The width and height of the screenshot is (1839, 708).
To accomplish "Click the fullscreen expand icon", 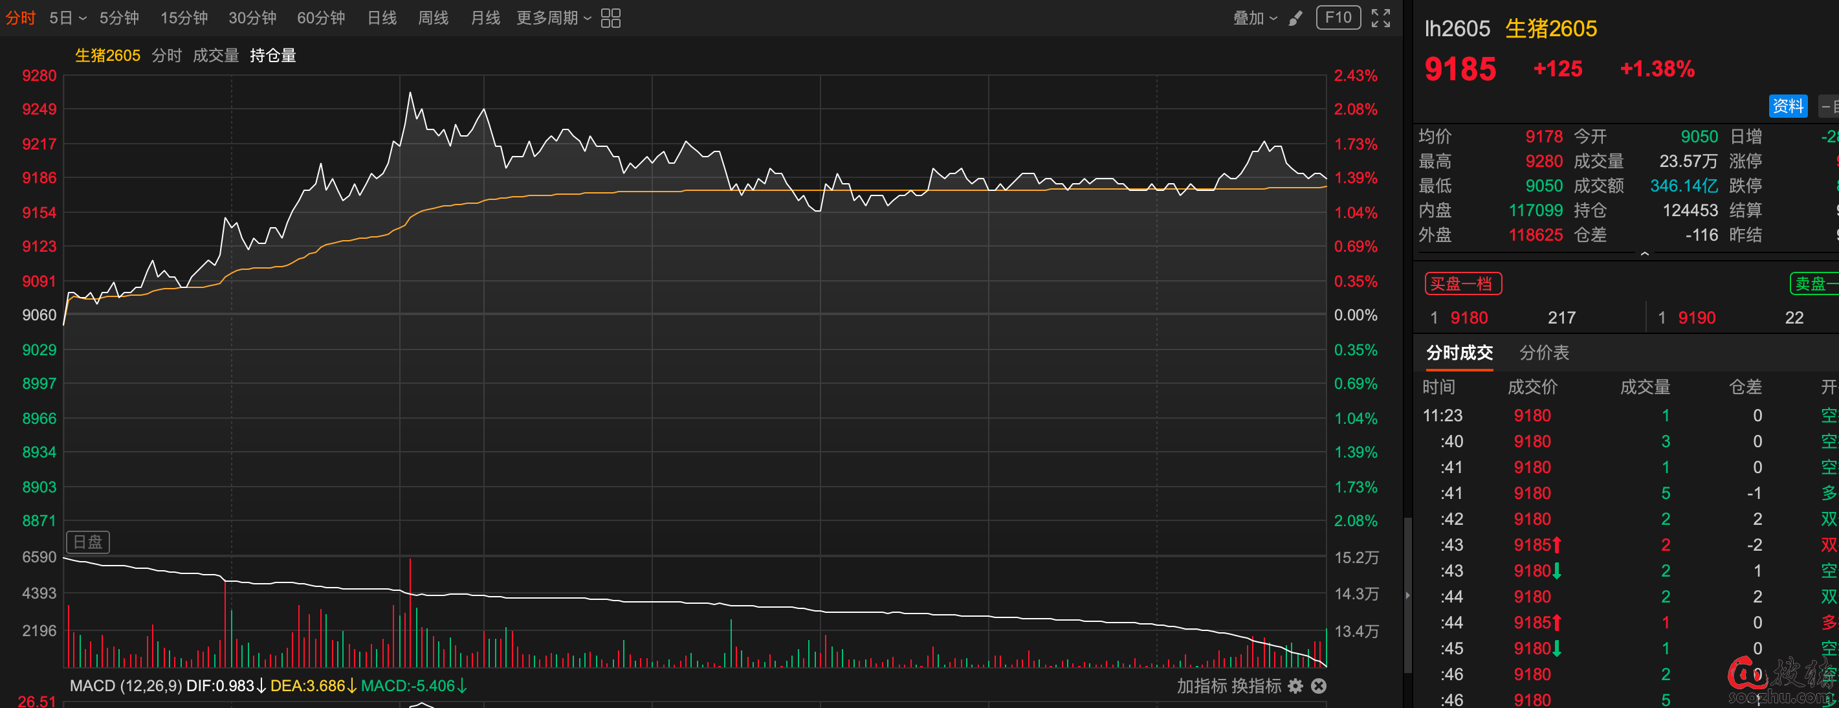I will [x=1381, y=18].
